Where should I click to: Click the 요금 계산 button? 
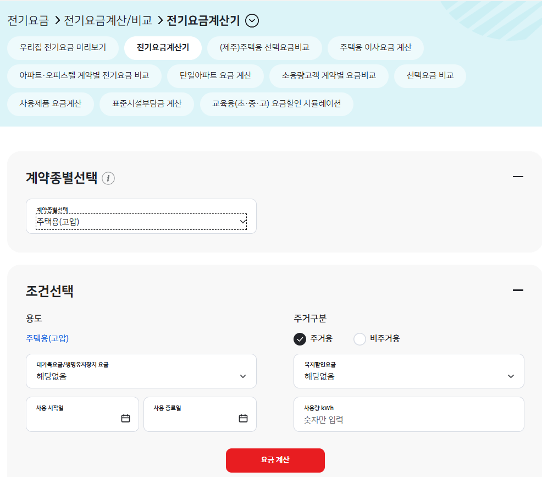click(x=275, y=460)
